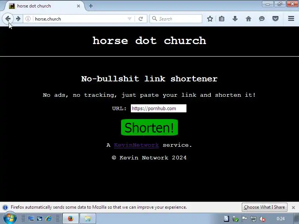This screenshot has width=299, height=224.
Task: Show bookmarks list icon
Action: pos(222,19)
